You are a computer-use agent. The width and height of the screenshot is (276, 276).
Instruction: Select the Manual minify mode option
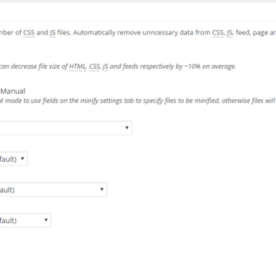[x=13, y=91]
